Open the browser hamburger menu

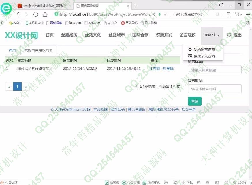247,14
